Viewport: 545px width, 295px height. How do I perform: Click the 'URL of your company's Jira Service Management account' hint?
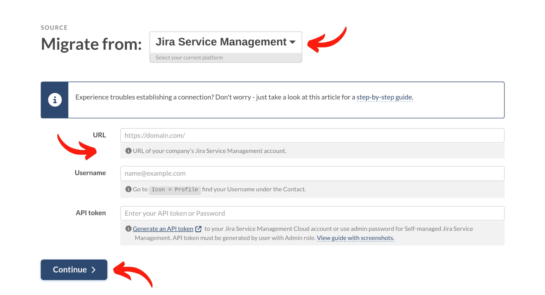pos(209,151)
